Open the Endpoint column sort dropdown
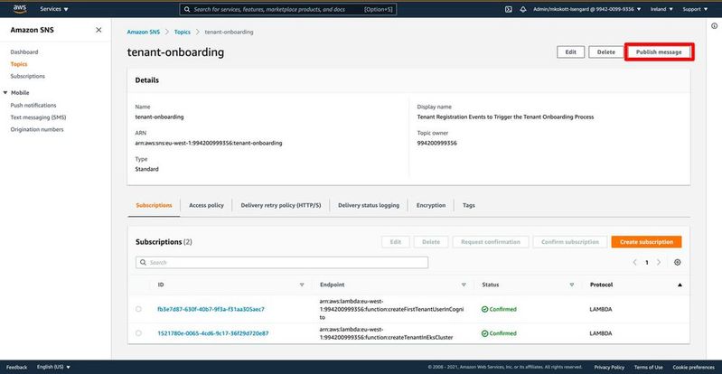Image resolution: width=722 pixels, height=374 pixels. pos(464,285)
